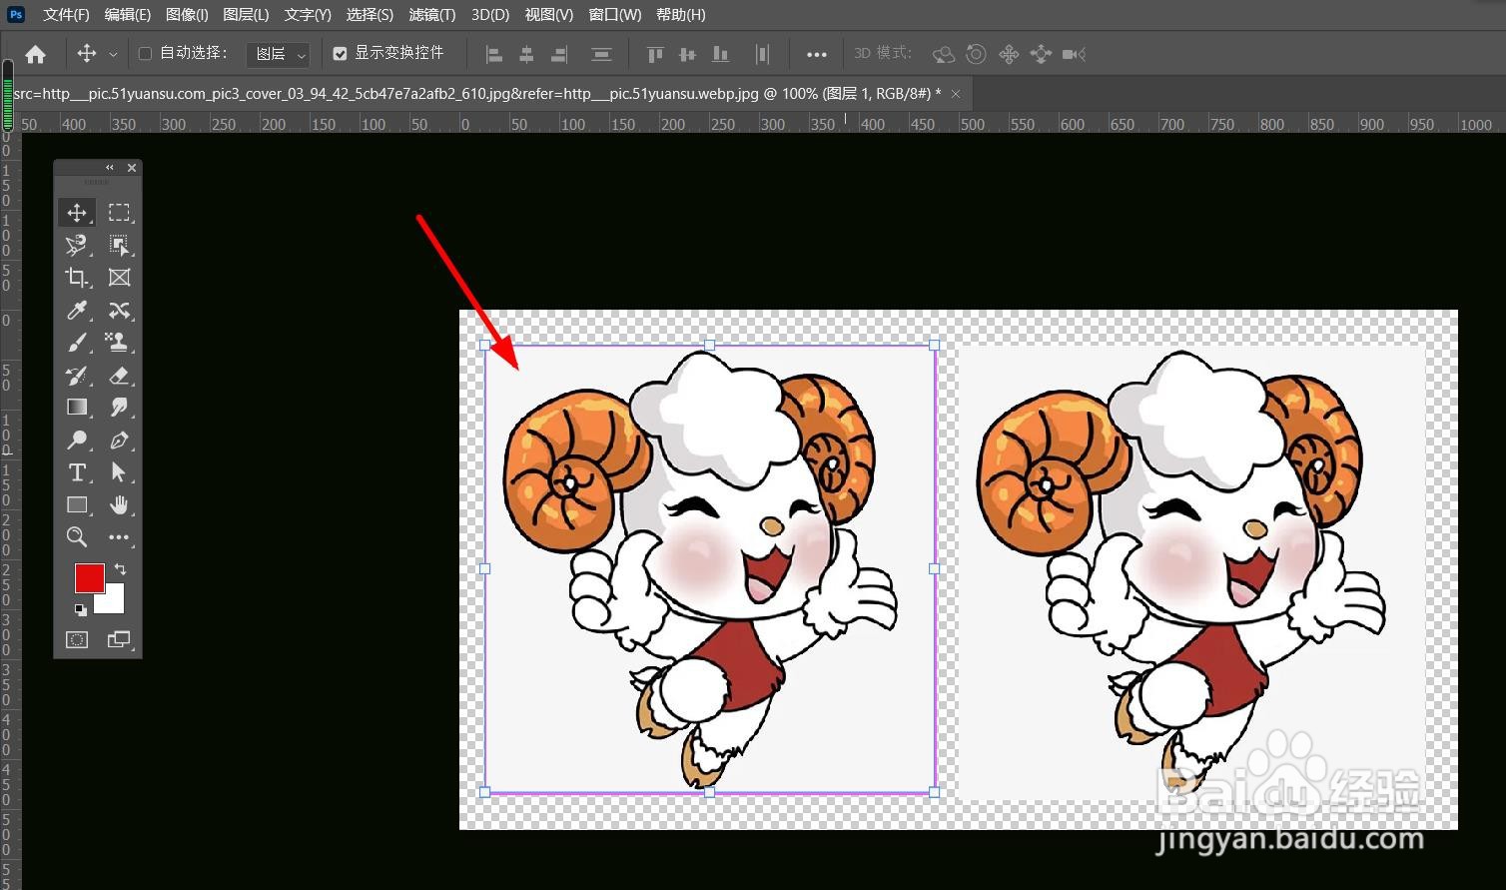Open the 图层 auto-select dropdown
The width and height of the screenshot is (1506, 890).
[278, 54]
